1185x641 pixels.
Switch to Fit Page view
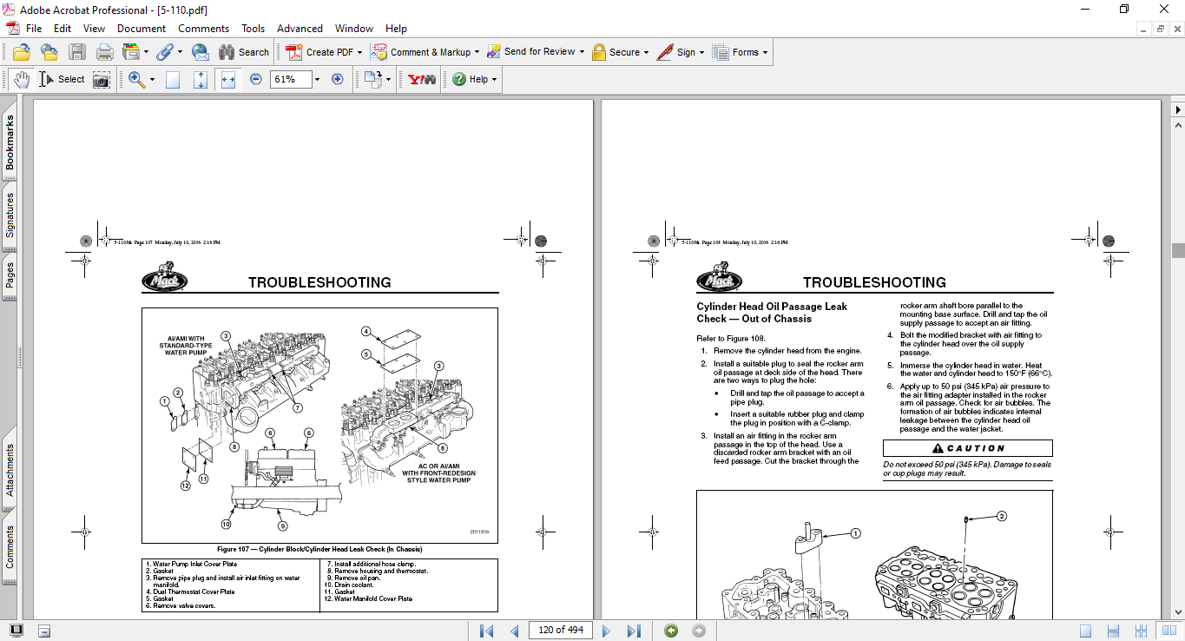[201, 79]
